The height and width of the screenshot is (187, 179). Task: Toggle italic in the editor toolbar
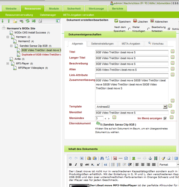[x=76, y=165]
